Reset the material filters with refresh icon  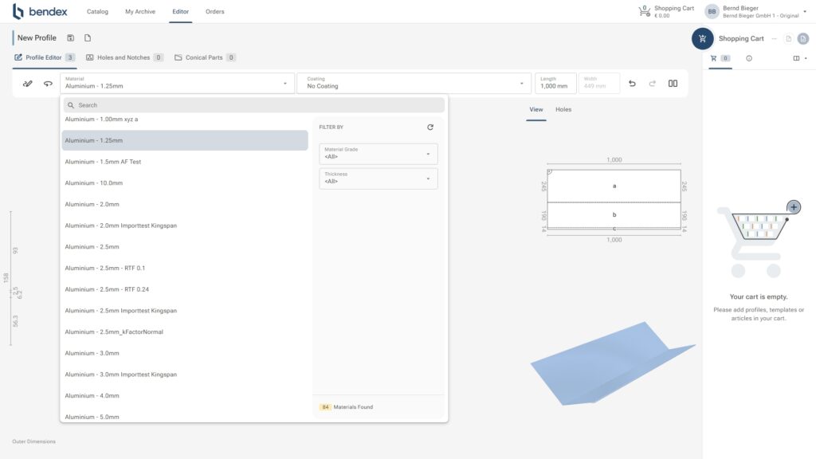[430, 127]
